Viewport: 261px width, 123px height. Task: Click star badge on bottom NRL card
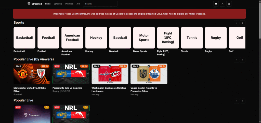pos(86,107)
